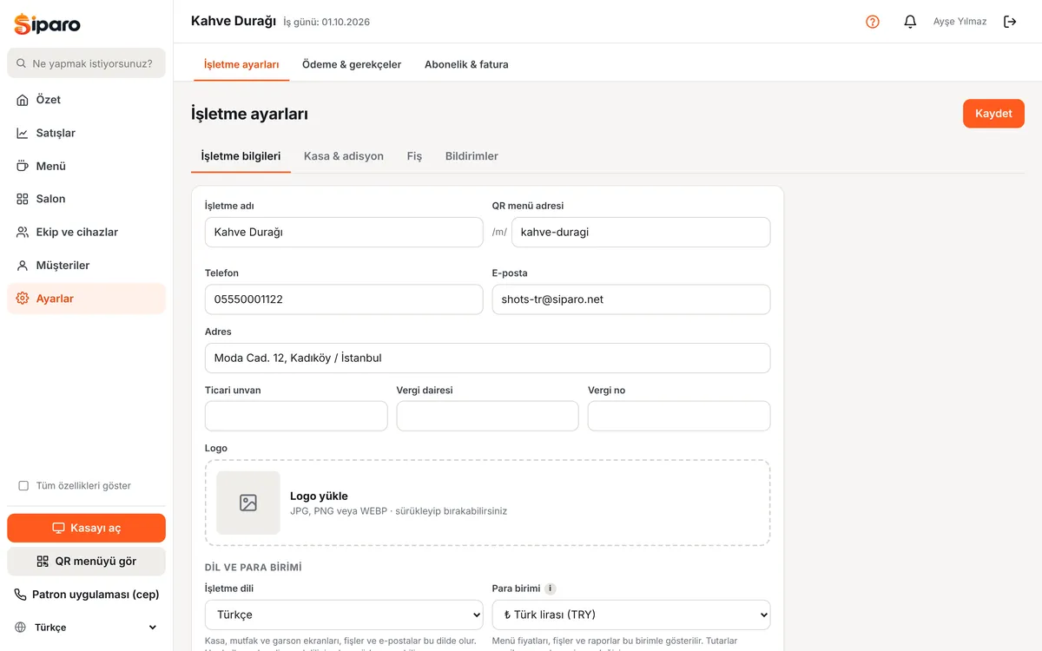Open the Para birimi currency dropdown
The image size is (1042, 651).
point(631,615)
